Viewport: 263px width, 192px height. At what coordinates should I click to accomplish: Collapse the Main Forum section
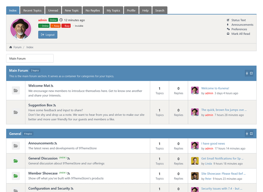tap(251, 73)
